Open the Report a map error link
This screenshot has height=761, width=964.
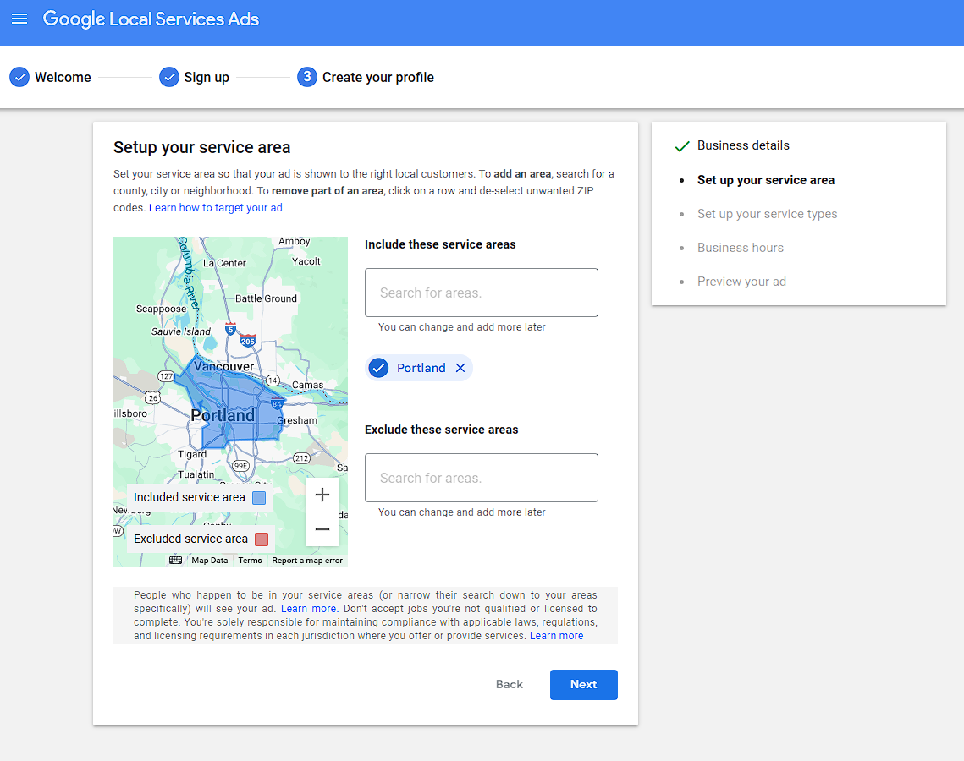[306, 560]
